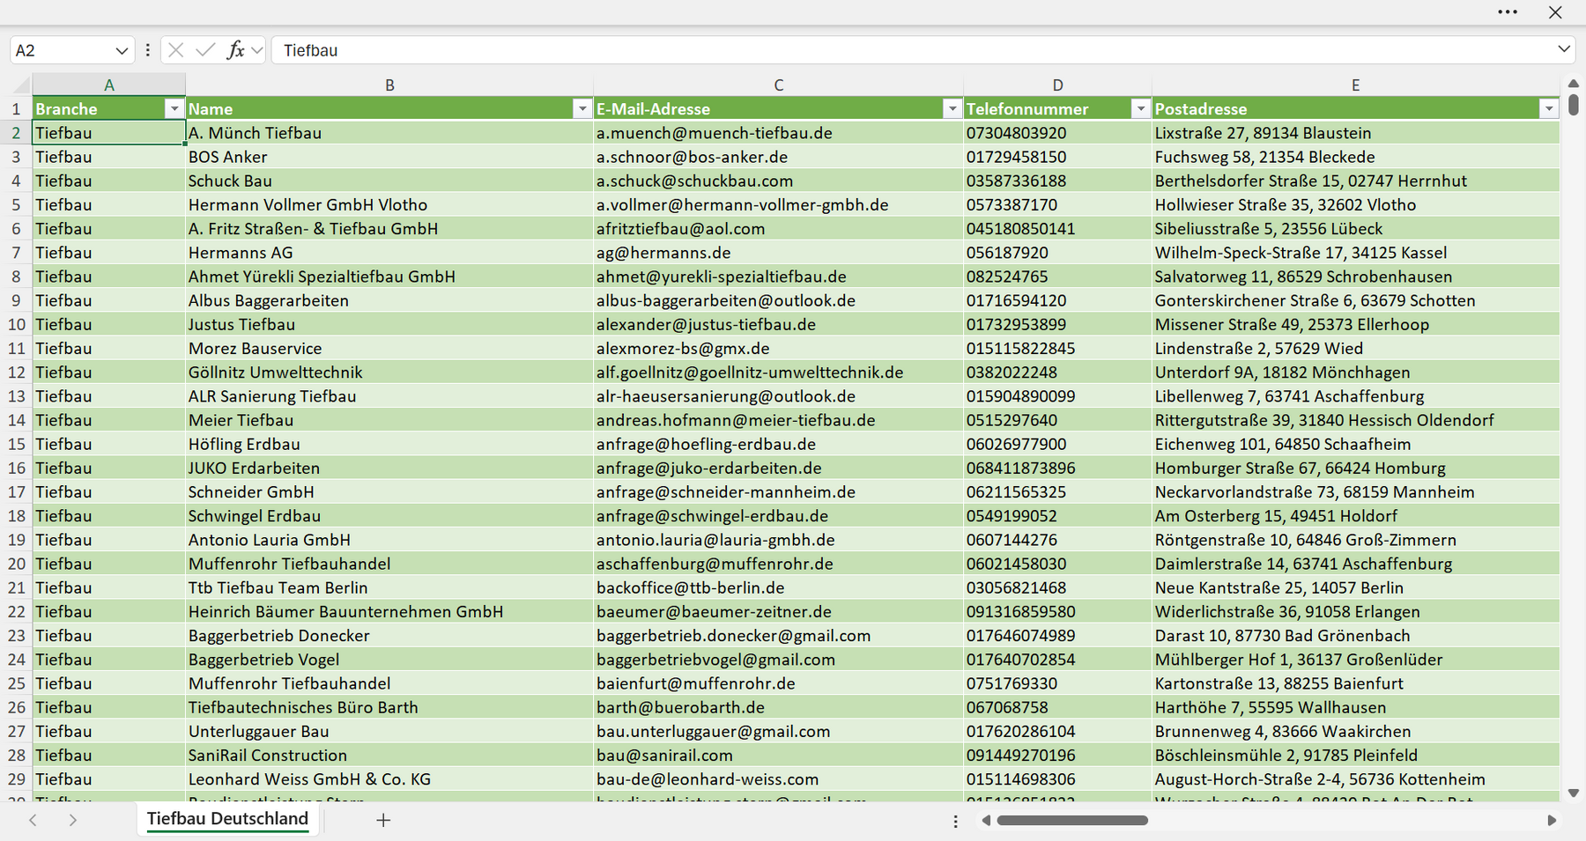Select phone number 045180850141

coord(1057,229)
